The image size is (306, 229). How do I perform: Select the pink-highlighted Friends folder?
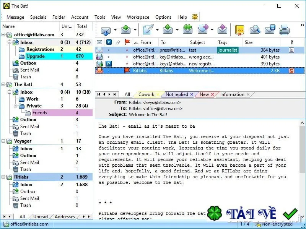40,113
